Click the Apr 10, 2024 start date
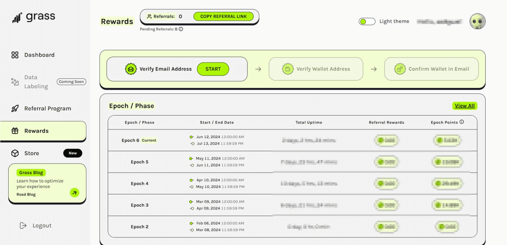The height and width of the screenshot is (245, 507). 208,180
